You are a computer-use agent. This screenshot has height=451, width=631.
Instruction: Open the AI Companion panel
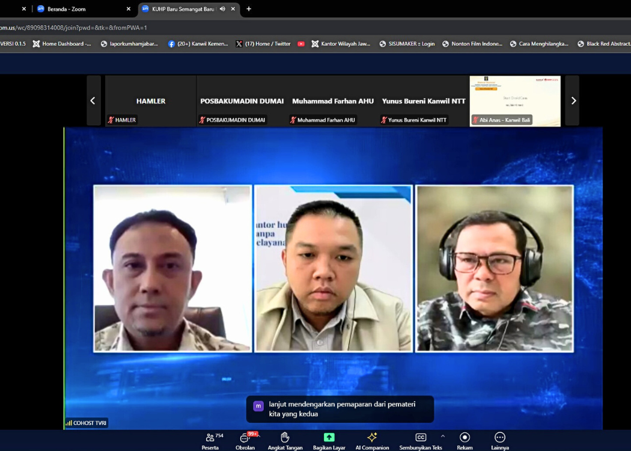(x=372, y=441)
